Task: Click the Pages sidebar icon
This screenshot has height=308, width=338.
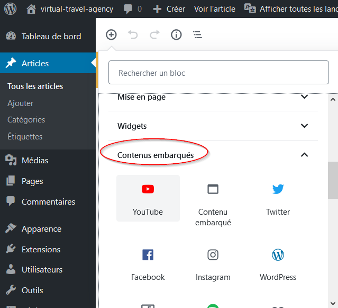Action: [11, 181]
